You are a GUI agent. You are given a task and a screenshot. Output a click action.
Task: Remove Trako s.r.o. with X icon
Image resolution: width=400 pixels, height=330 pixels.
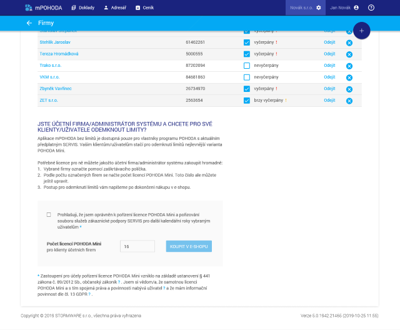point(349,66)
